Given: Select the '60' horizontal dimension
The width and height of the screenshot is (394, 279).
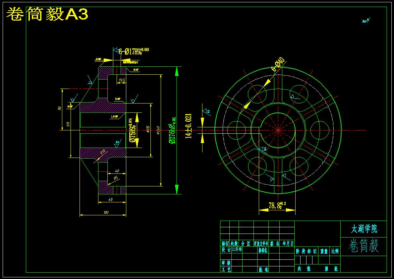Looking at the screenshot, I should pos(110,200).
